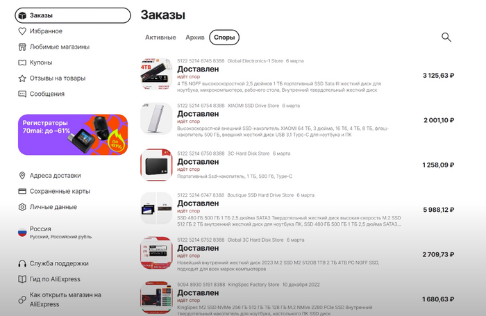Open the 4TB SSD product thumbnail
The width and height of the screenshot is (486, 316).
156,74
